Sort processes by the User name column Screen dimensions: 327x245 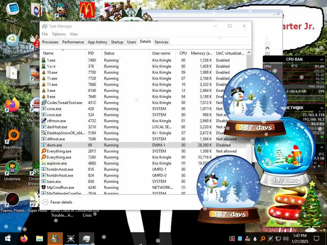pos(163,53)
